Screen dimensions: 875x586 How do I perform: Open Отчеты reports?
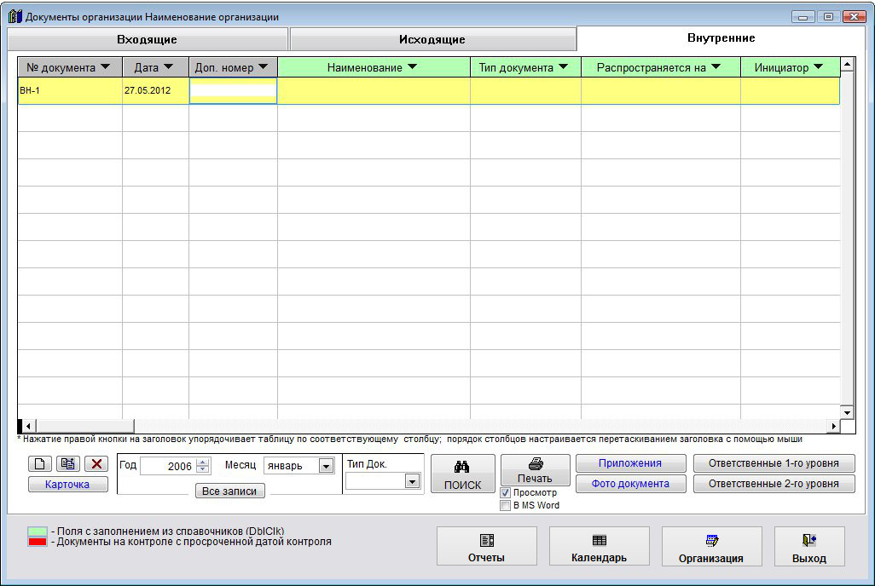486,547
